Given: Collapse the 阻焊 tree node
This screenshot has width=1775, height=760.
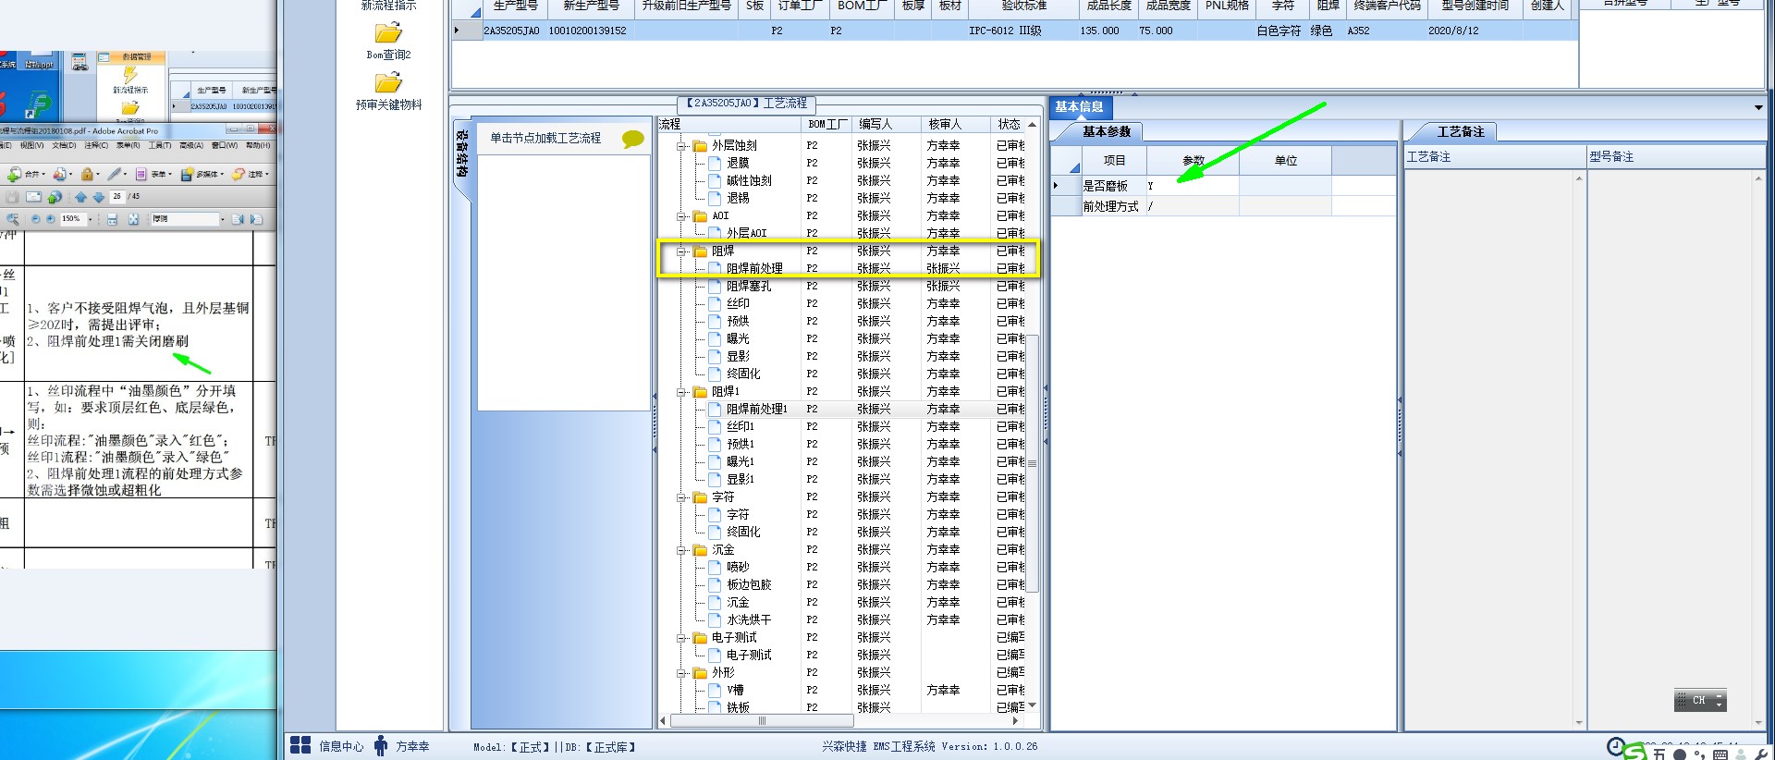Looking at the screenshot, I should 682,251.
